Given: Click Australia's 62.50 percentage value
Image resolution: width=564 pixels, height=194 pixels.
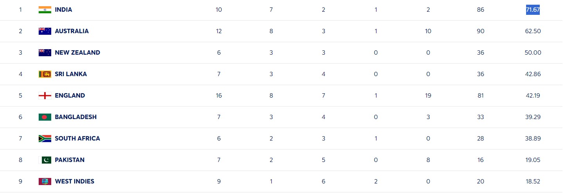Looking at the screenshot, I should [533, 31].
